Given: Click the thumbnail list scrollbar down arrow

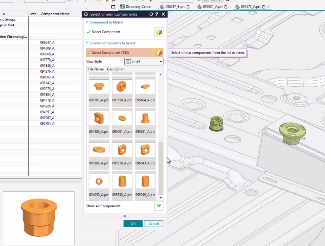Looking at the screenshot, I should (161, 198).
